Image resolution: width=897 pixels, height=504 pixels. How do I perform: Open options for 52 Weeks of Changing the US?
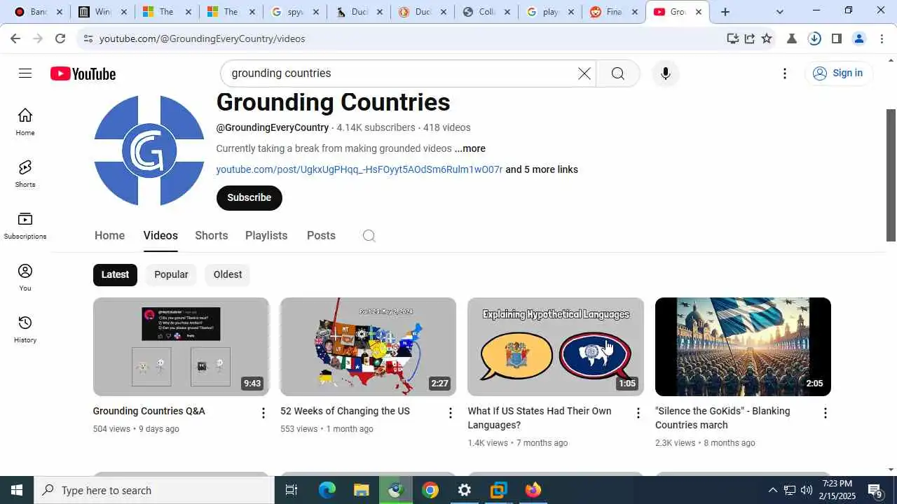tap(451, 413)
